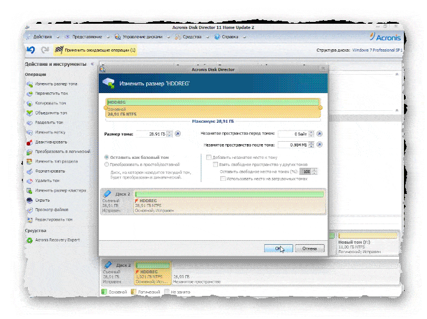
Task: Click the Disk 2 icon in the main window
Action: pos(108,264)
